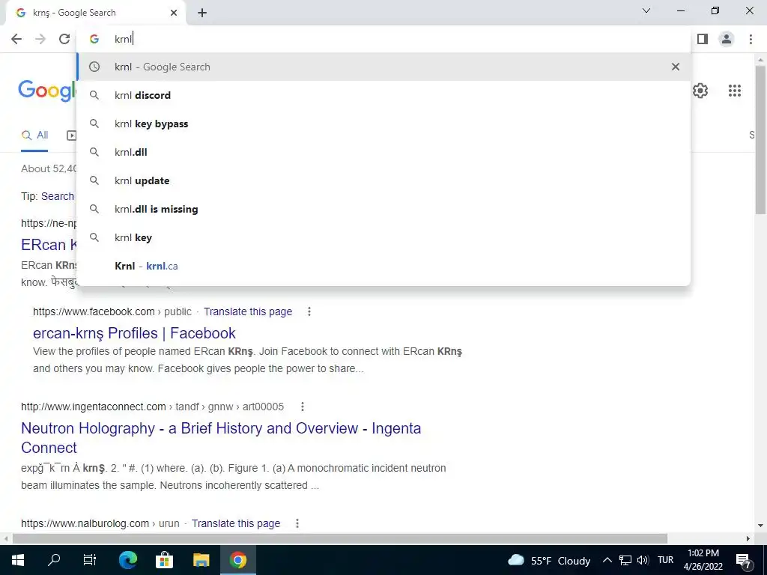Translate the nalburolog result page

pyautogui.click(x=236, y=523)
